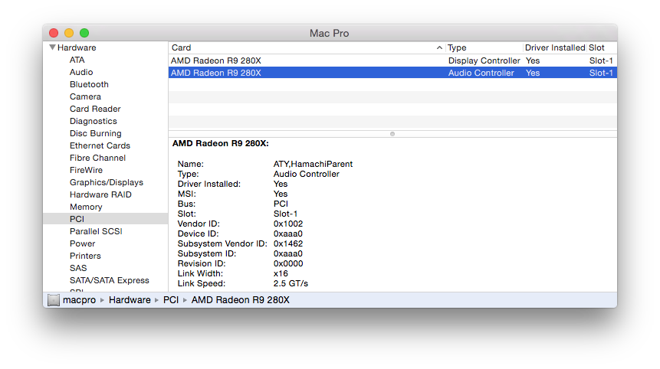Click the split pane divider handle dot
The image size is (660, 369).
pyautogui.click(x=392, y=134)
